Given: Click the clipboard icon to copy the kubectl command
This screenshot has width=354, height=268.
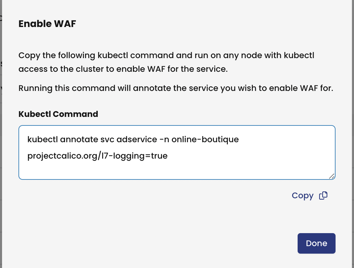Looking at the screenshot, I should [323, 196].
